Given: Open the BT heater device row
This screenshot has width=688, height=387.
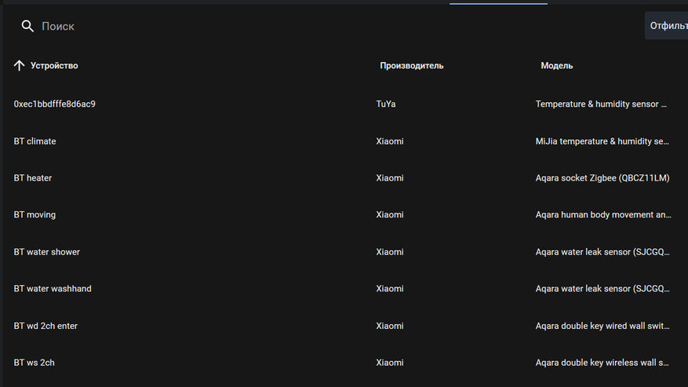Looking at the screenshot, I should (344, 178).
